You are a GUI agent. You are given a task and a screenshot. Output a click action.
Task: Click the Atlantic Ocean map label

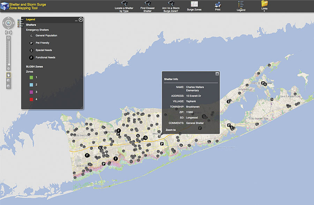(x=226, y=147)
